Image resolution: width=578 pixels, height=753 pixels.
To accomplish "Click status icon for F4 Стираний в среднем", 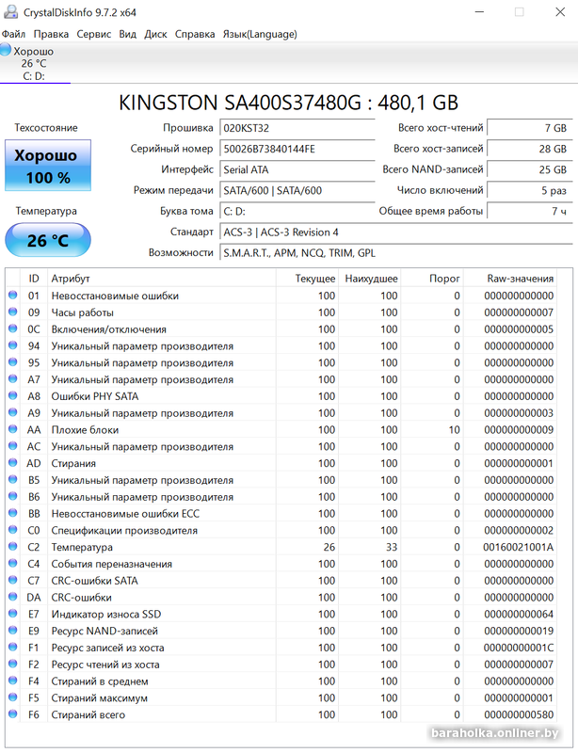I will pos(13,681).
